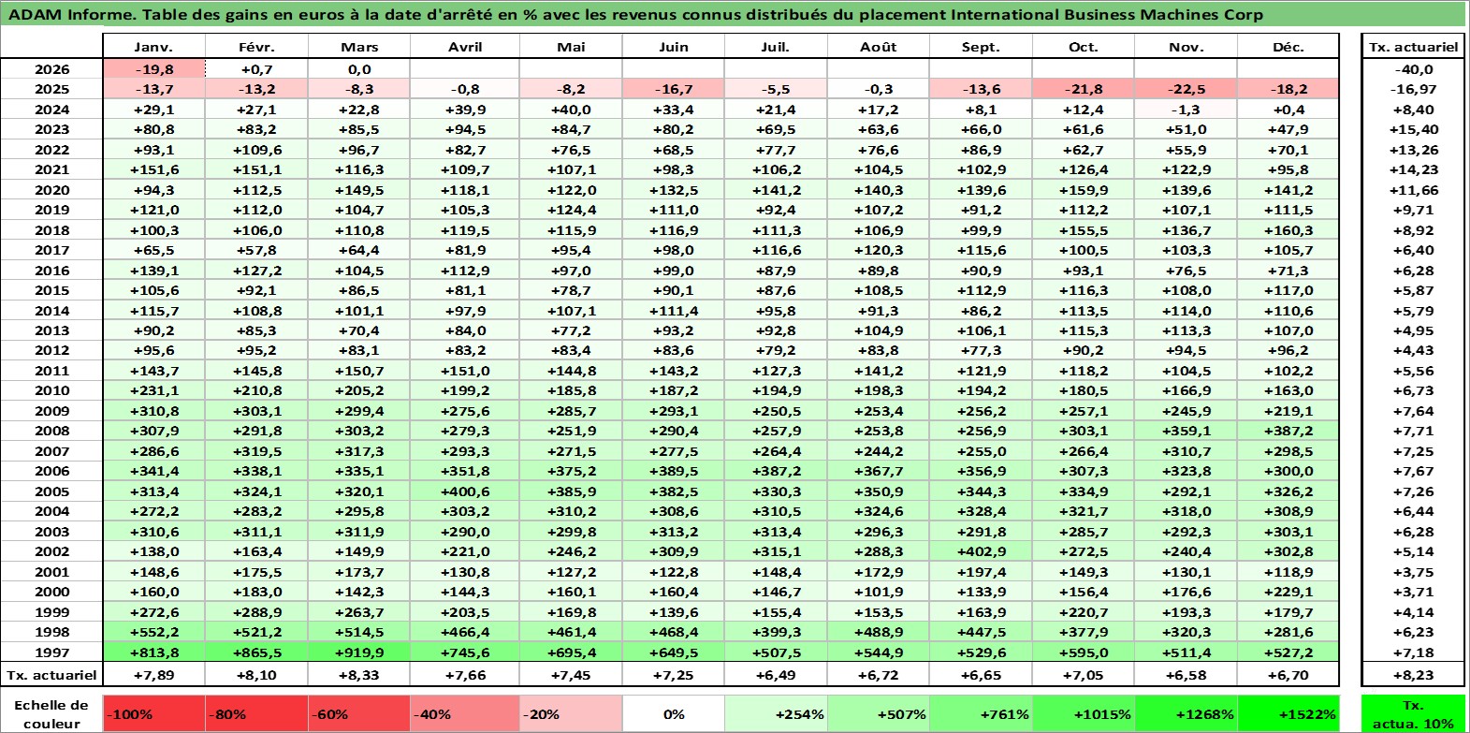Click the -19,8 cell for January 2026
This screenshot has height=733, width=1470.
click(x=153, y=69)
